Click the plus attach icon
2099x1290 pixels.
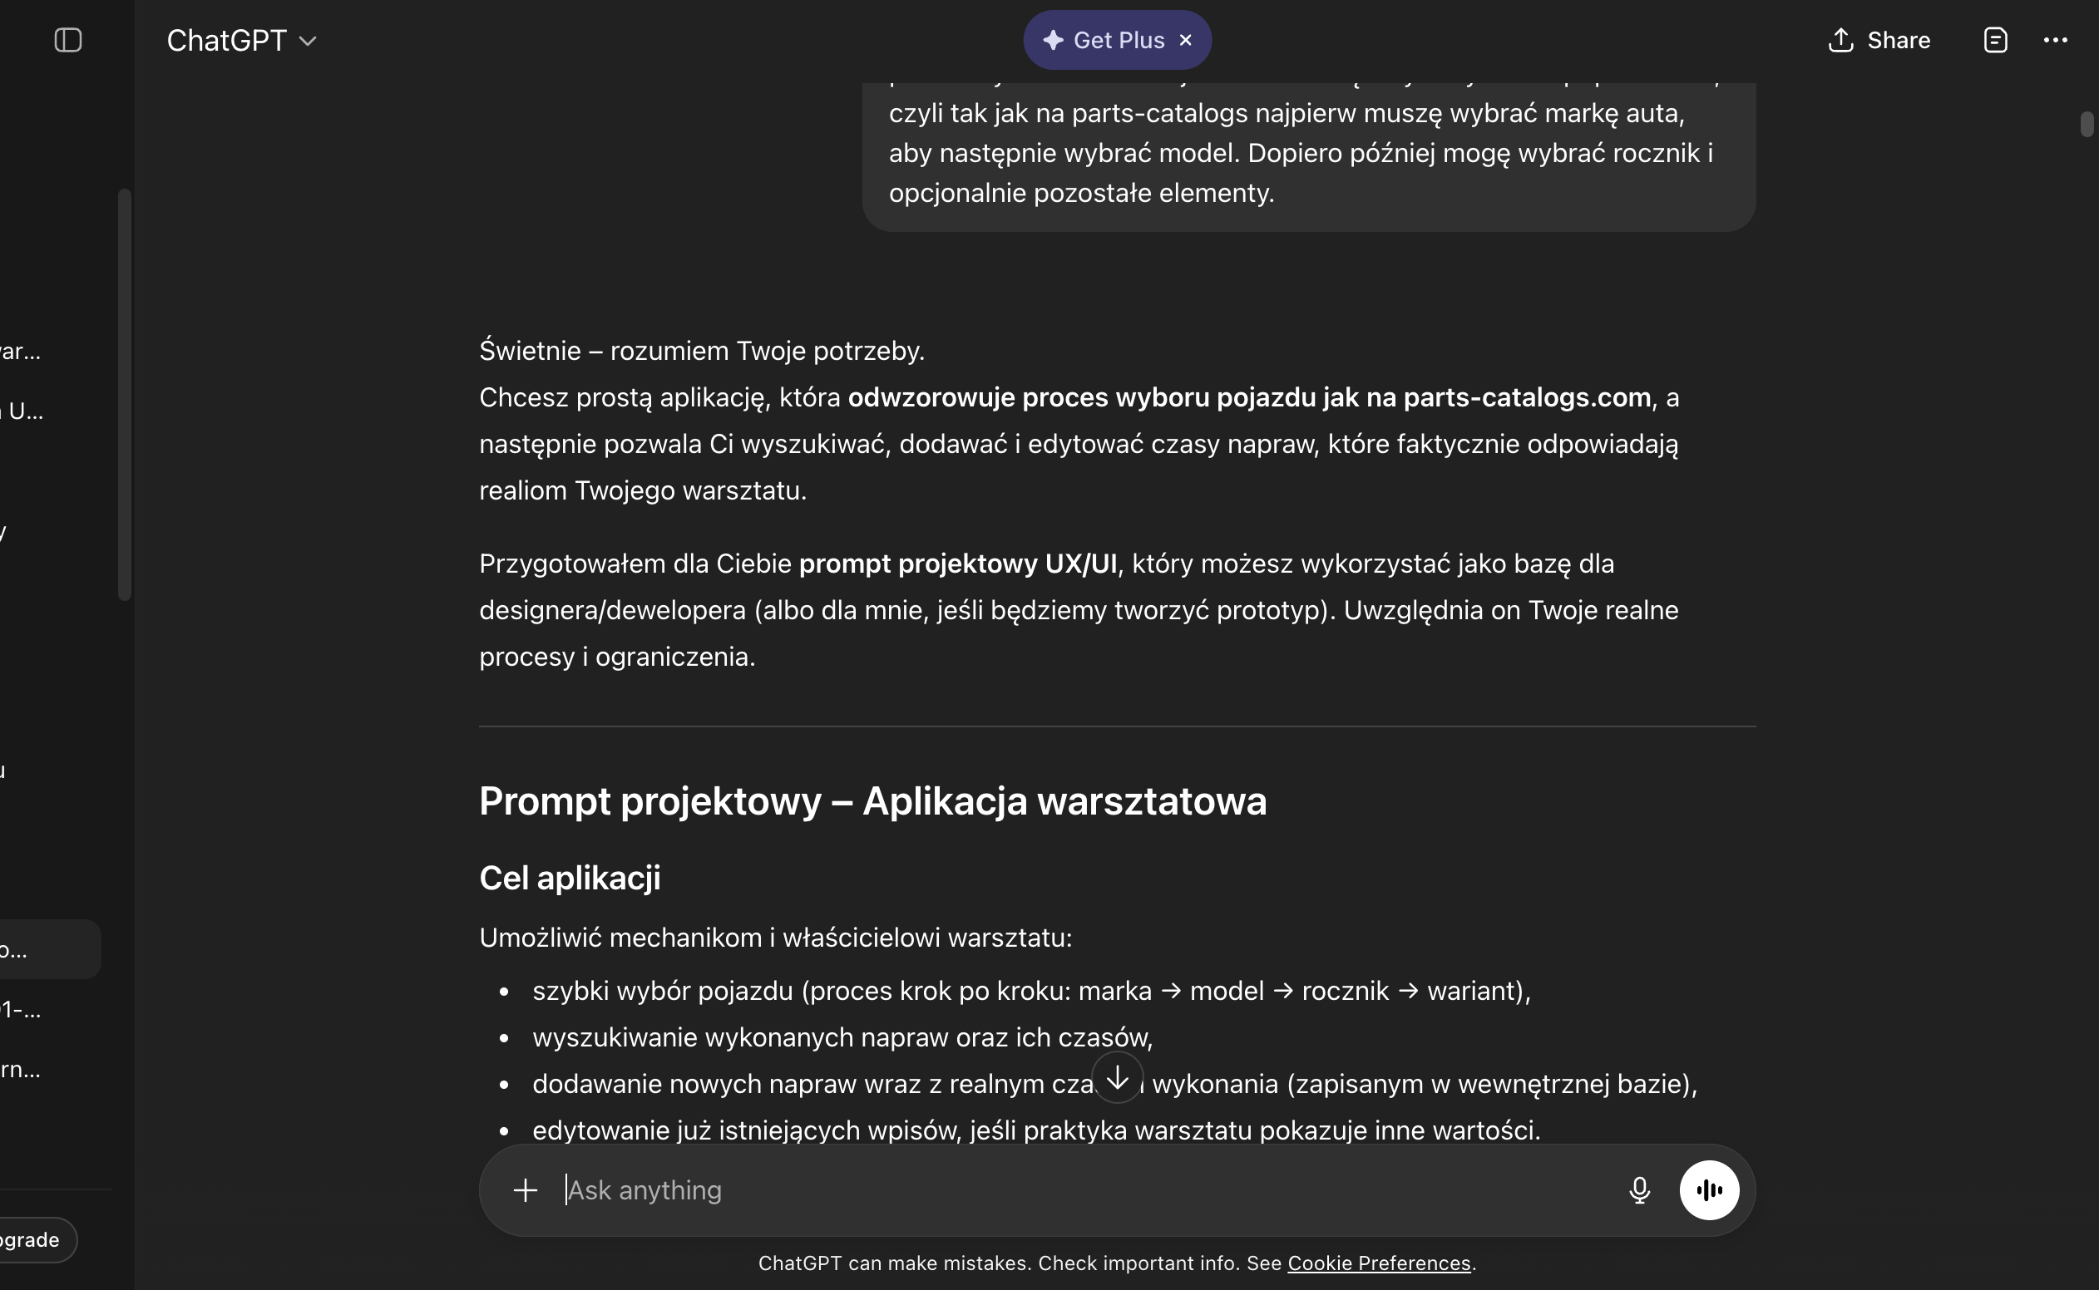(x=525, y=1190)
